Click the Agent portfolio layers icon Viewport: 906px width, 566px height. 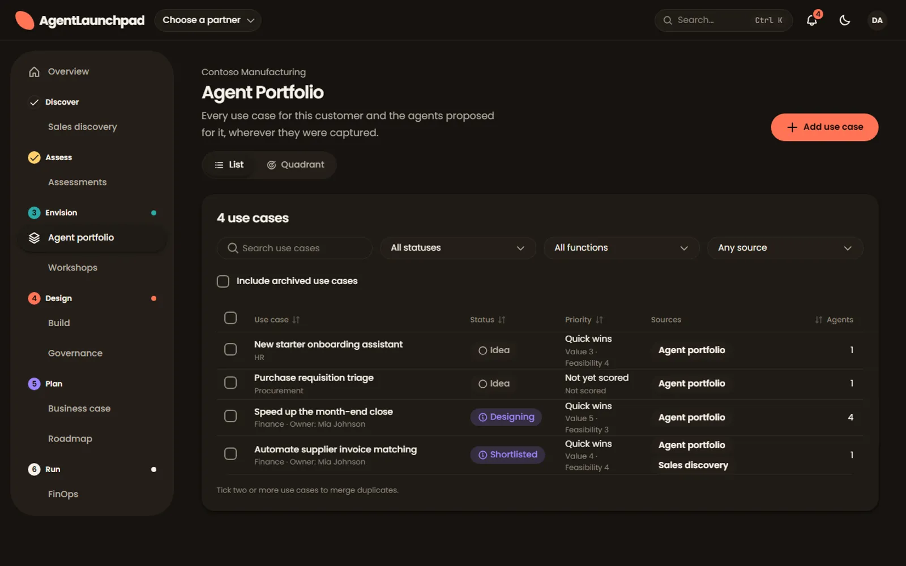[35, 238]
